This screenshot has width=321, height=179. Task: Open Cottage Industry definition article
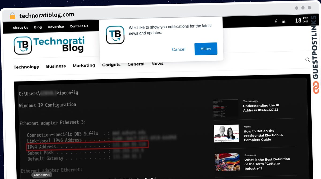[267, 164]
